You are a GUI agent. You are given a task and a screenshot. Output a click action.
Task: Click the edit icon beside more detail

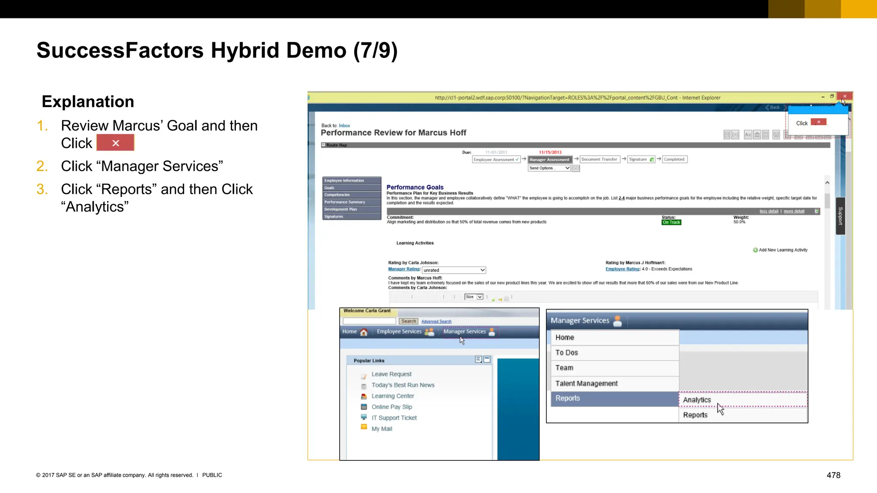pos(817,211)
